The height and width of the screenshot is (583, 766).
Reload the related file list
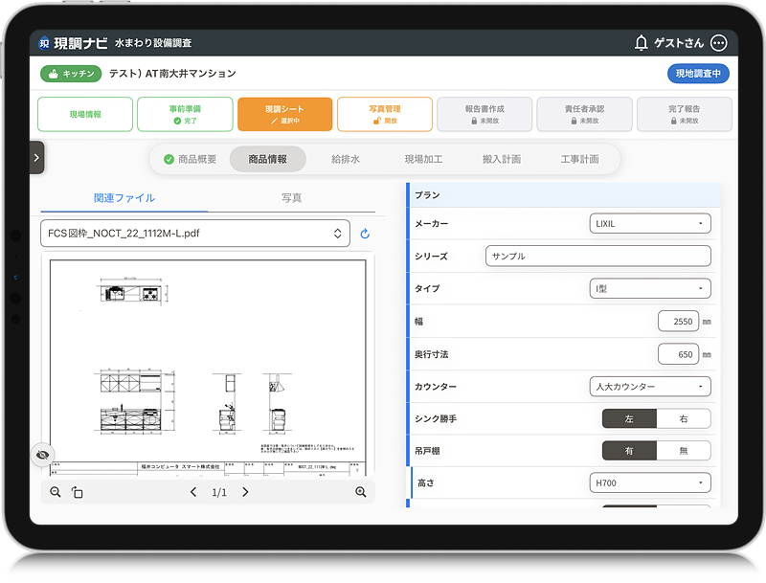pos(365,234)
